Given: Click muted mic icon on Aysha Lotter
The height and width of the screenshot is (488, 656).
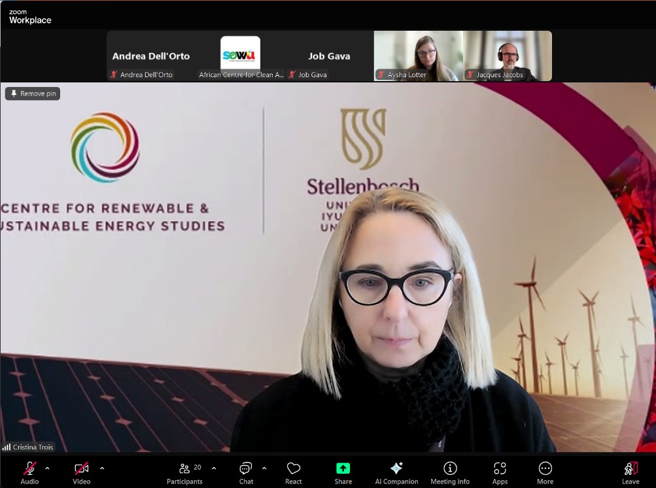Looking at the screenshot, I should point(381,75).
